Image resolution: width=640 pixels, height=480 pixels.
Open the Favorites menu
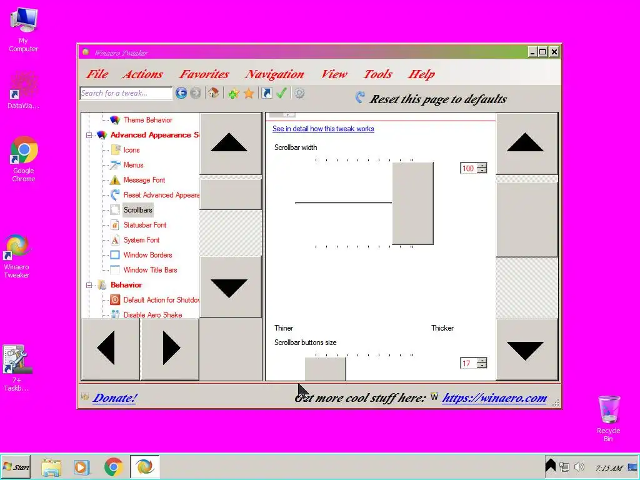pyautogui.click(x=204, y=74)
